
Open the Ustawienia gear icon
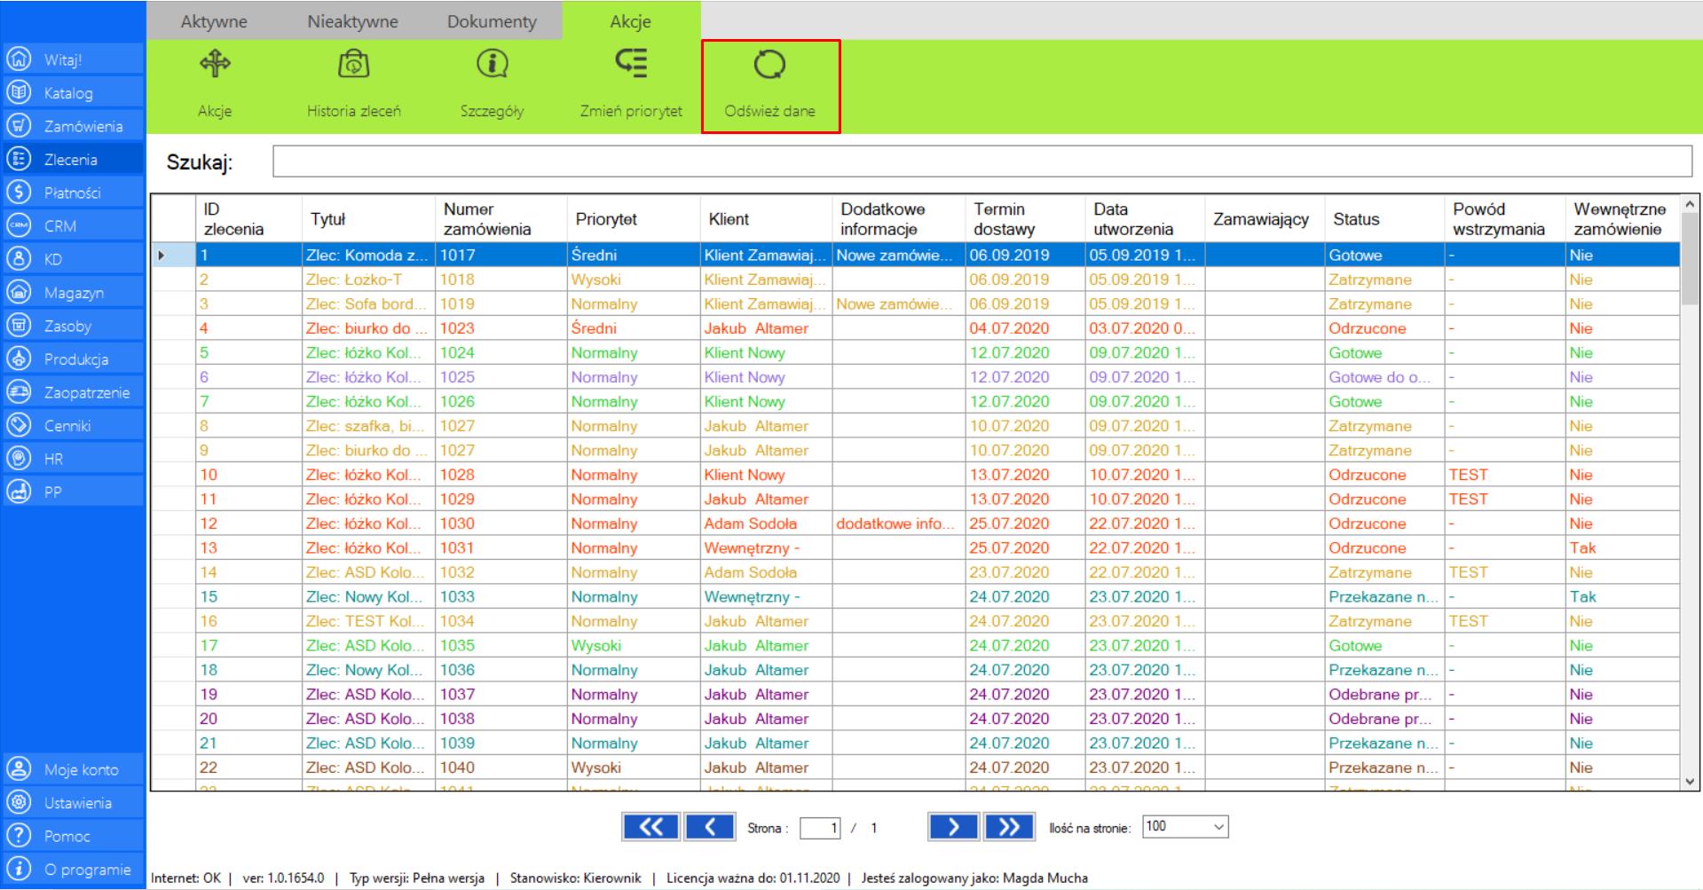click(18, 802)
